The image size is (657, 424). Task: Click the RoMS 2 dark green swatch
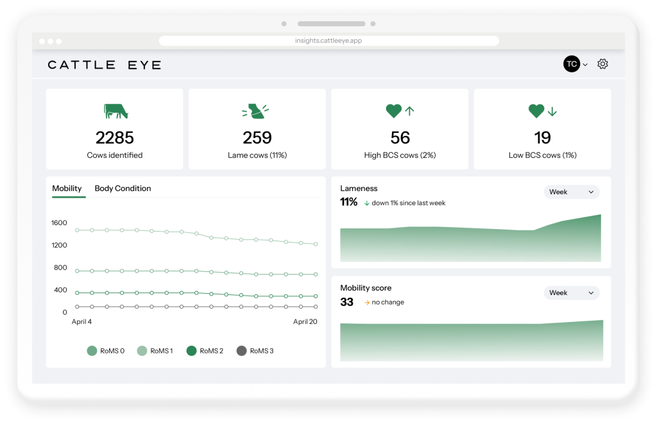(191, 351)
